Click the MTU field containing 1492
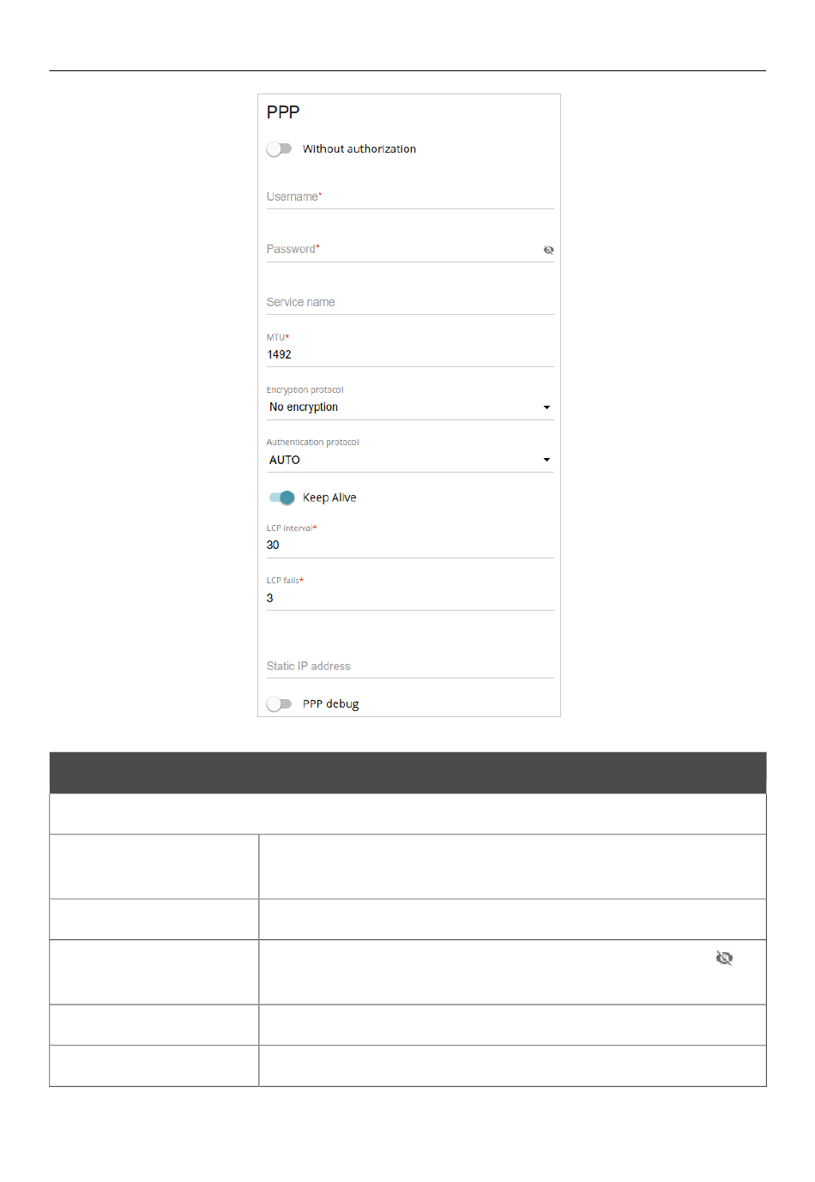Image resolution: width=815 pixels, height=1182 pixels. click(410, 354)
